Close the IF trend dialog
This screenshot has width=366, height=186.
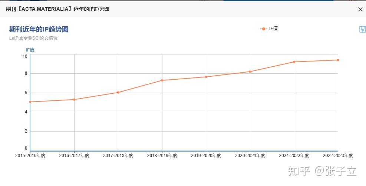pyautogui.click(x=360, y=9)
